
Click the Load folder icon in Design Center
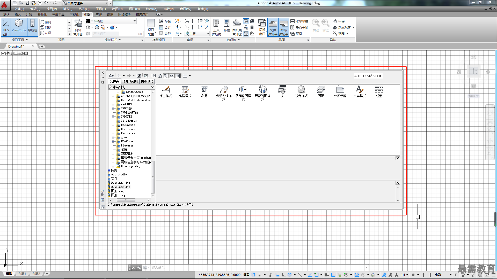(x=111, y=76)
